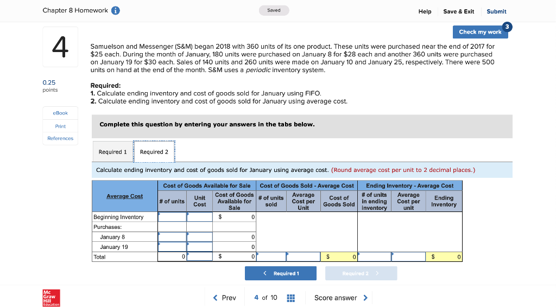Click the Beginning Inventory units input cell

[x=172, y=217]
